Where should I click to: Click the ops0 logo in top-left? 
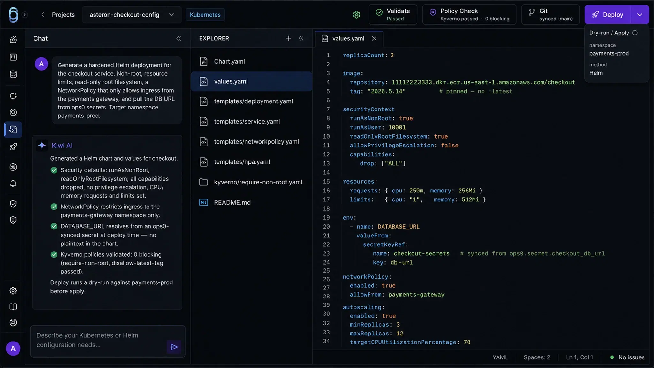(x=13, y=15)
